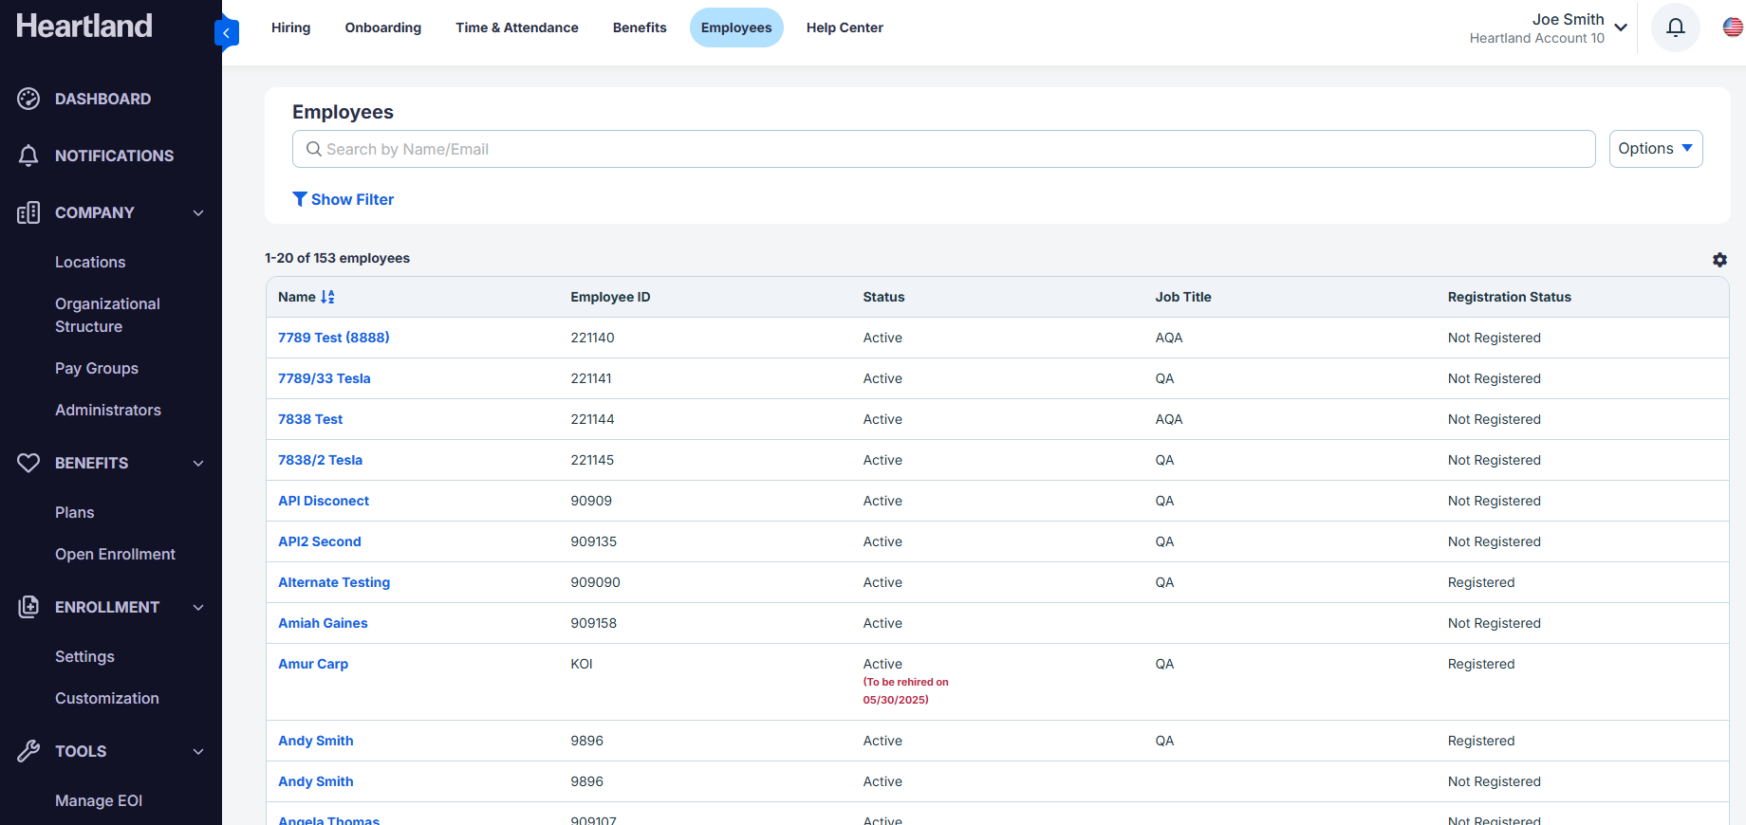Click the search by Name/Email field
This screenshot has width=1746, height=825.
[944, 149]
